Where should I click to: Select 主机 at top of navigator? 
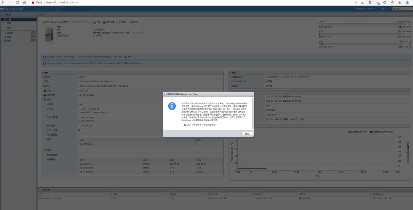pyautogui.click(x=9, y=19)
